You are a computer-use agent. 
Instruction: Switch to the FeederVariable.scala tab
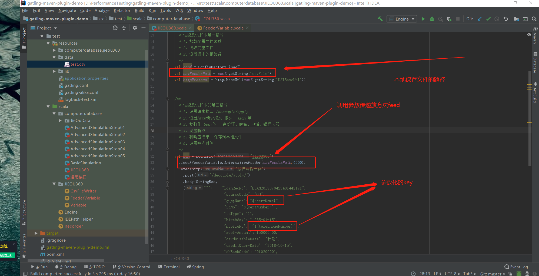pos(223,28)
